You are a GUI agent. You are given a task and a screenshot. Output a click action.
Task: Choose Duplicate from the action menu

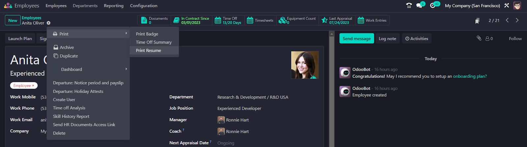tap(88, 56)
